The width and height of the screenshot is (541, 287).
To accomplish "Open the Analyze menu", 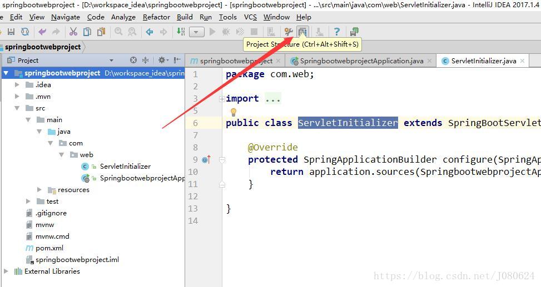I will 123,17.
